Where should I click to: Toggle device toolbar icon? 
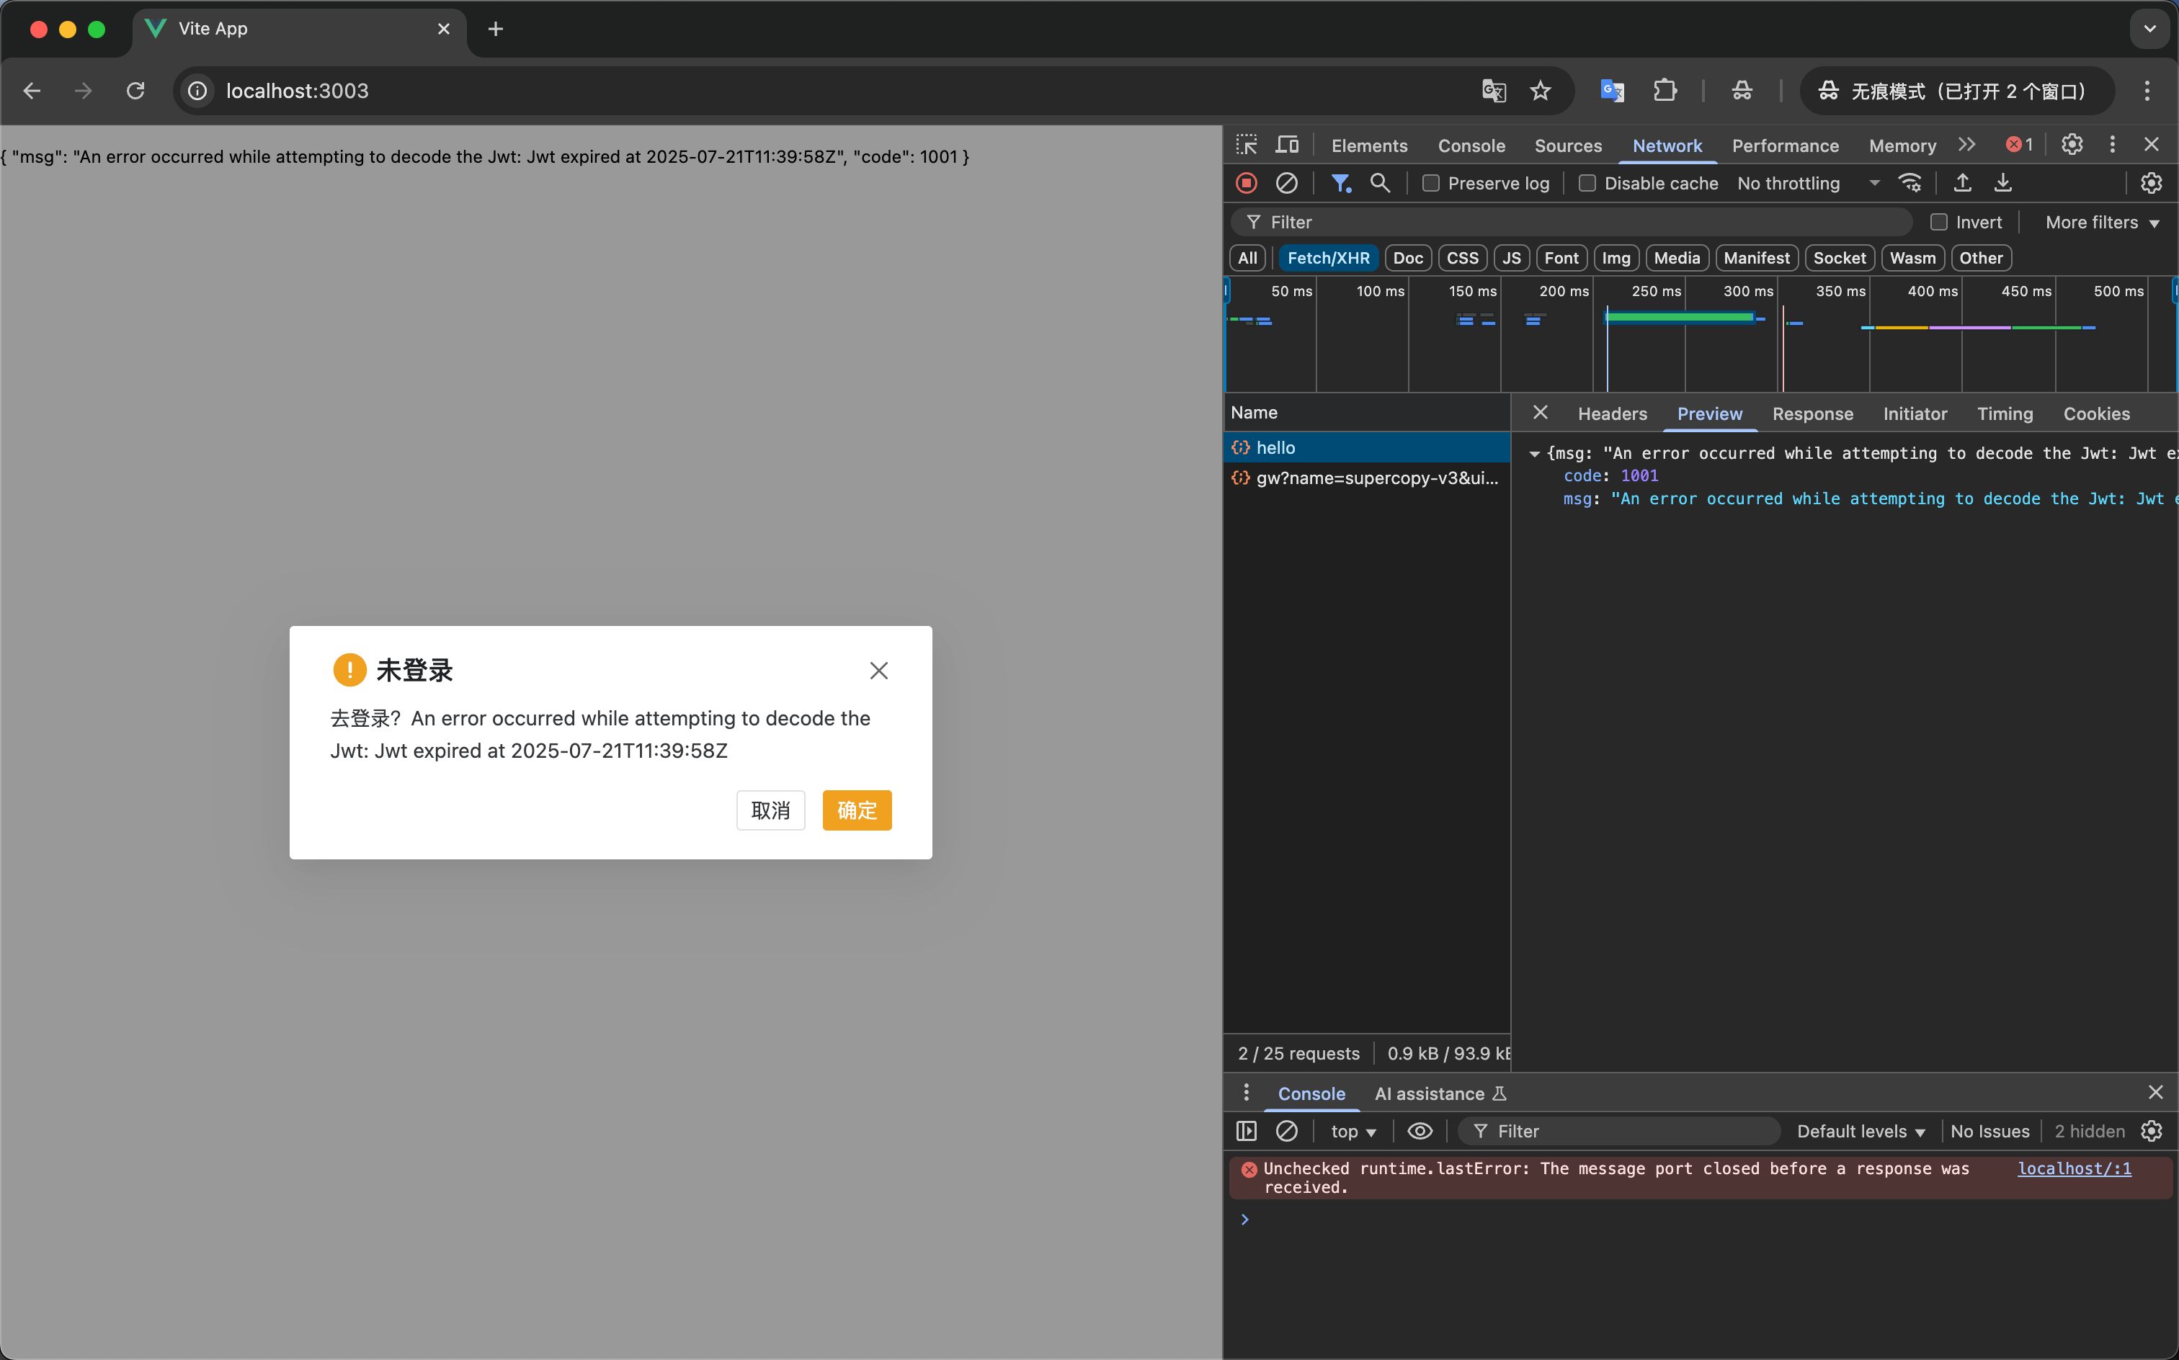point(1288,145)
